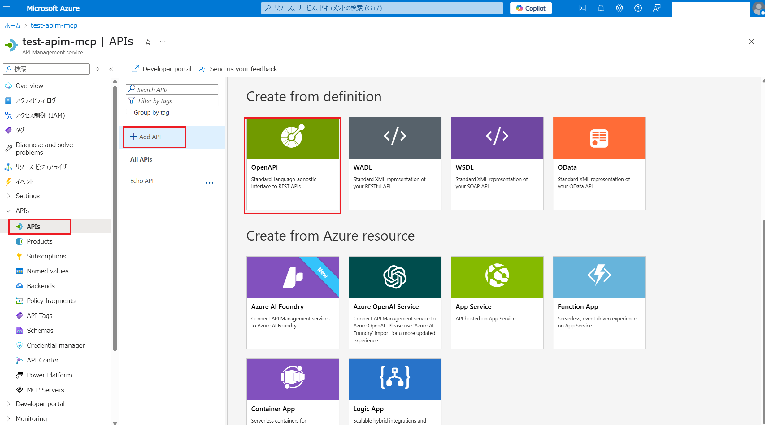The image size is (765, 425).
Task: Open the notifications bell
Action: point(601,8)
